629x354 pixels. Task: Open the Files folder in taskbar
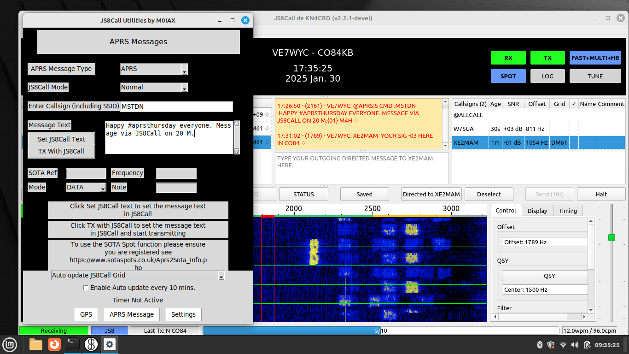click(36, 344)
